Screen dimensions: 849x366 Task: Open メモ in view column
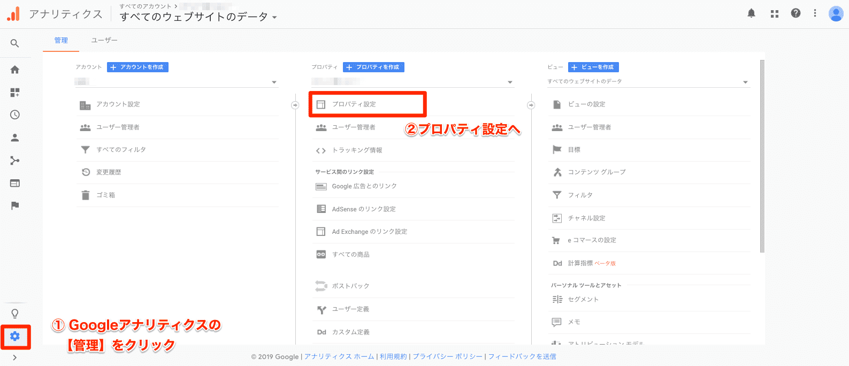(x=574, y=322)
